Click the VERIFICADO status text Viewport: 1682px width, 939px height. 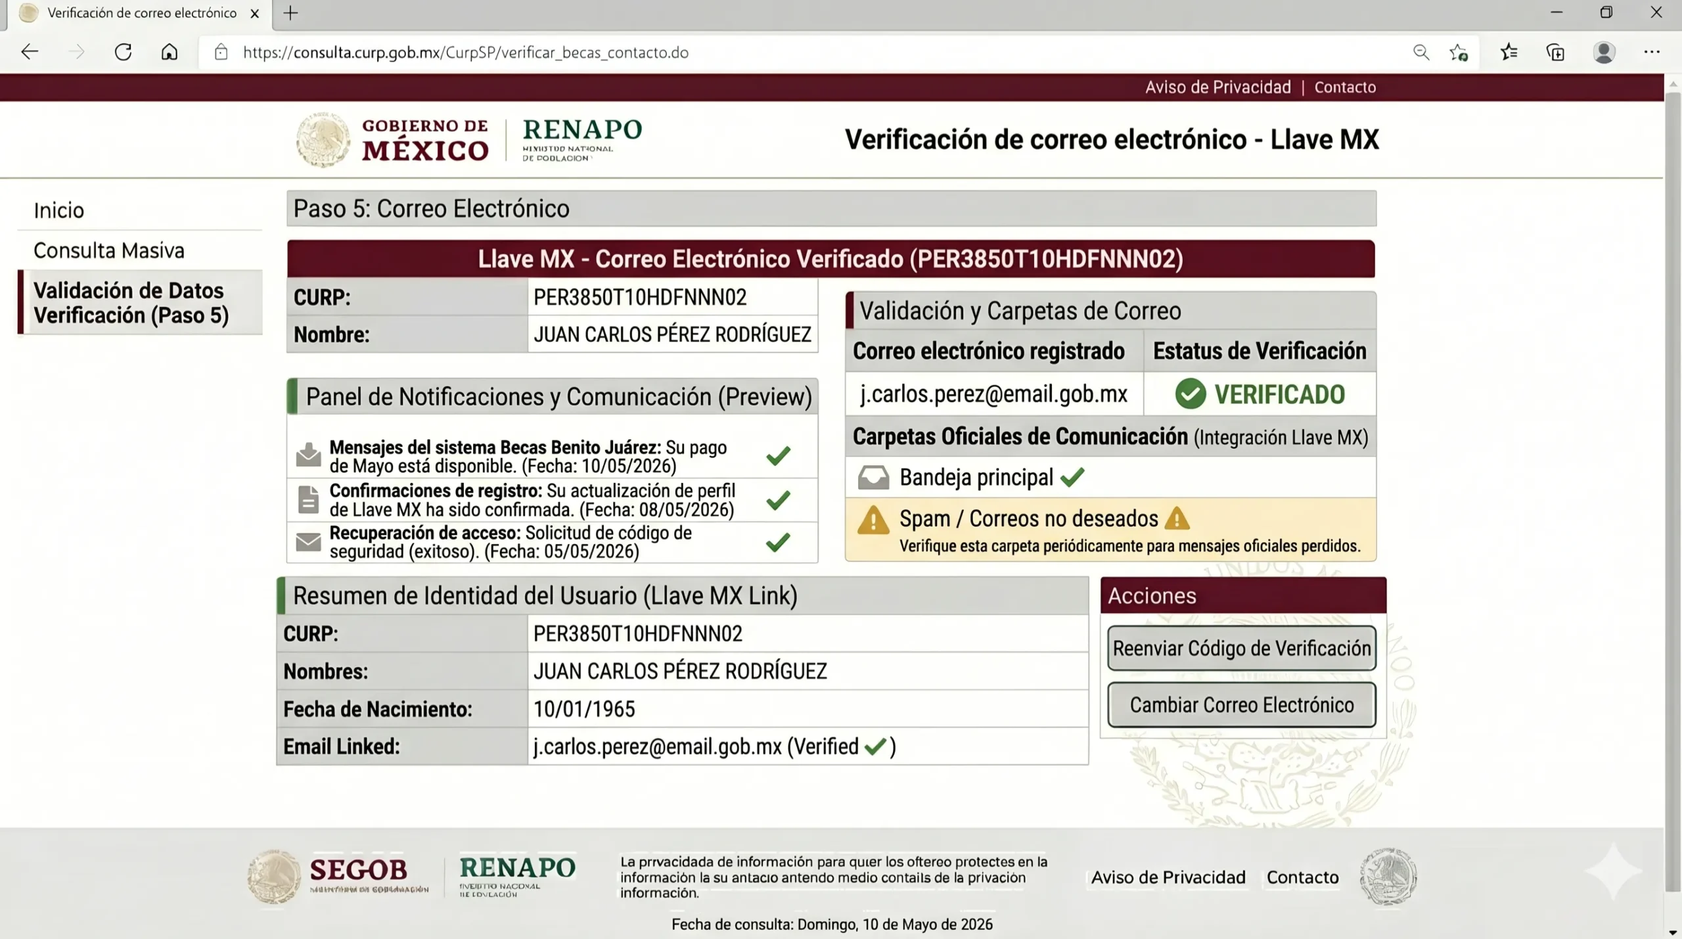coord(1279,394)
